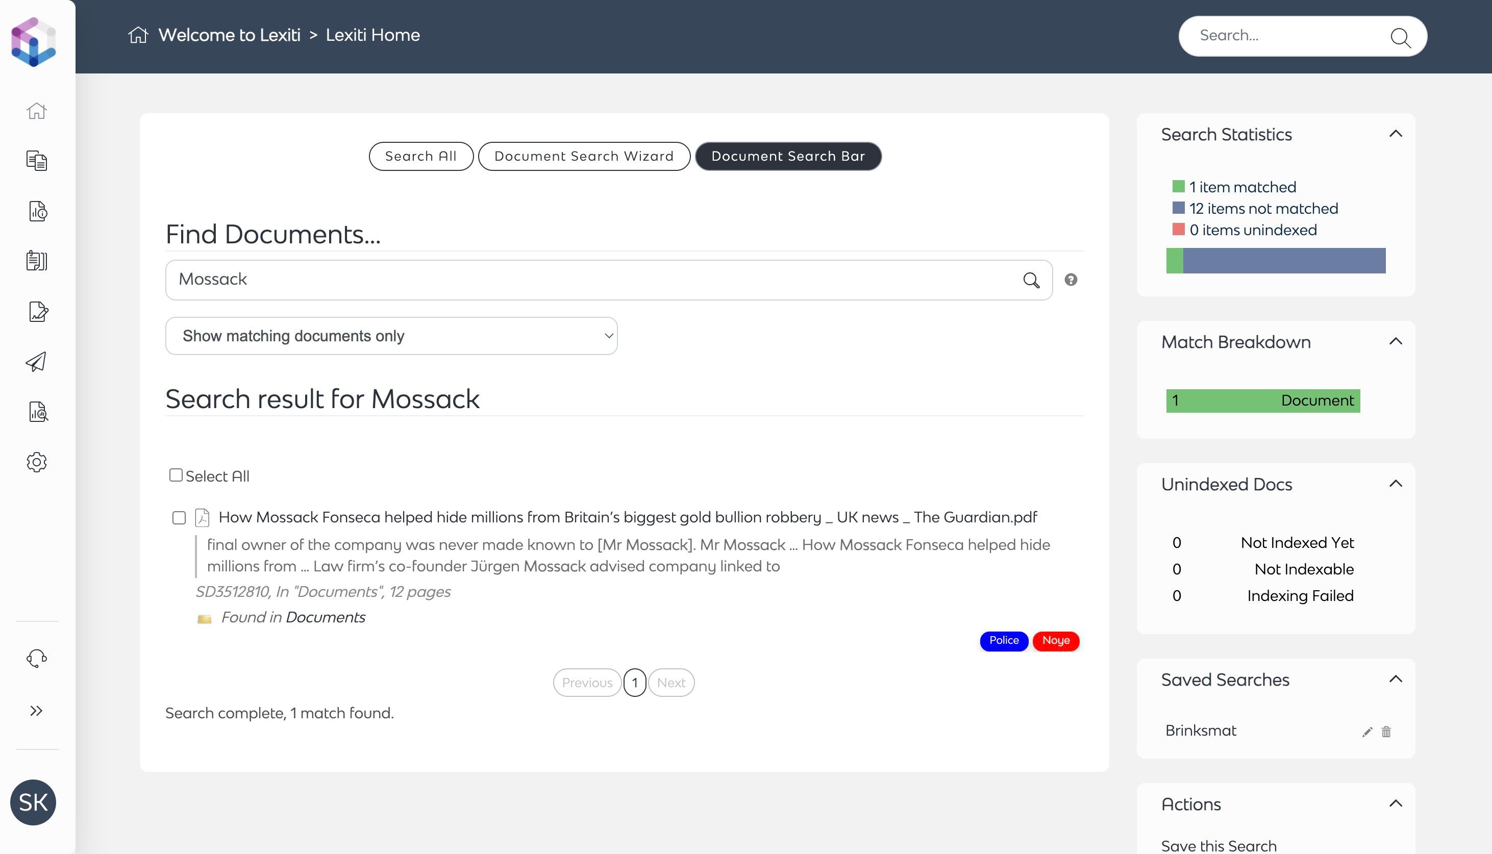Switch to Search All tab

[x=420, y=156]
